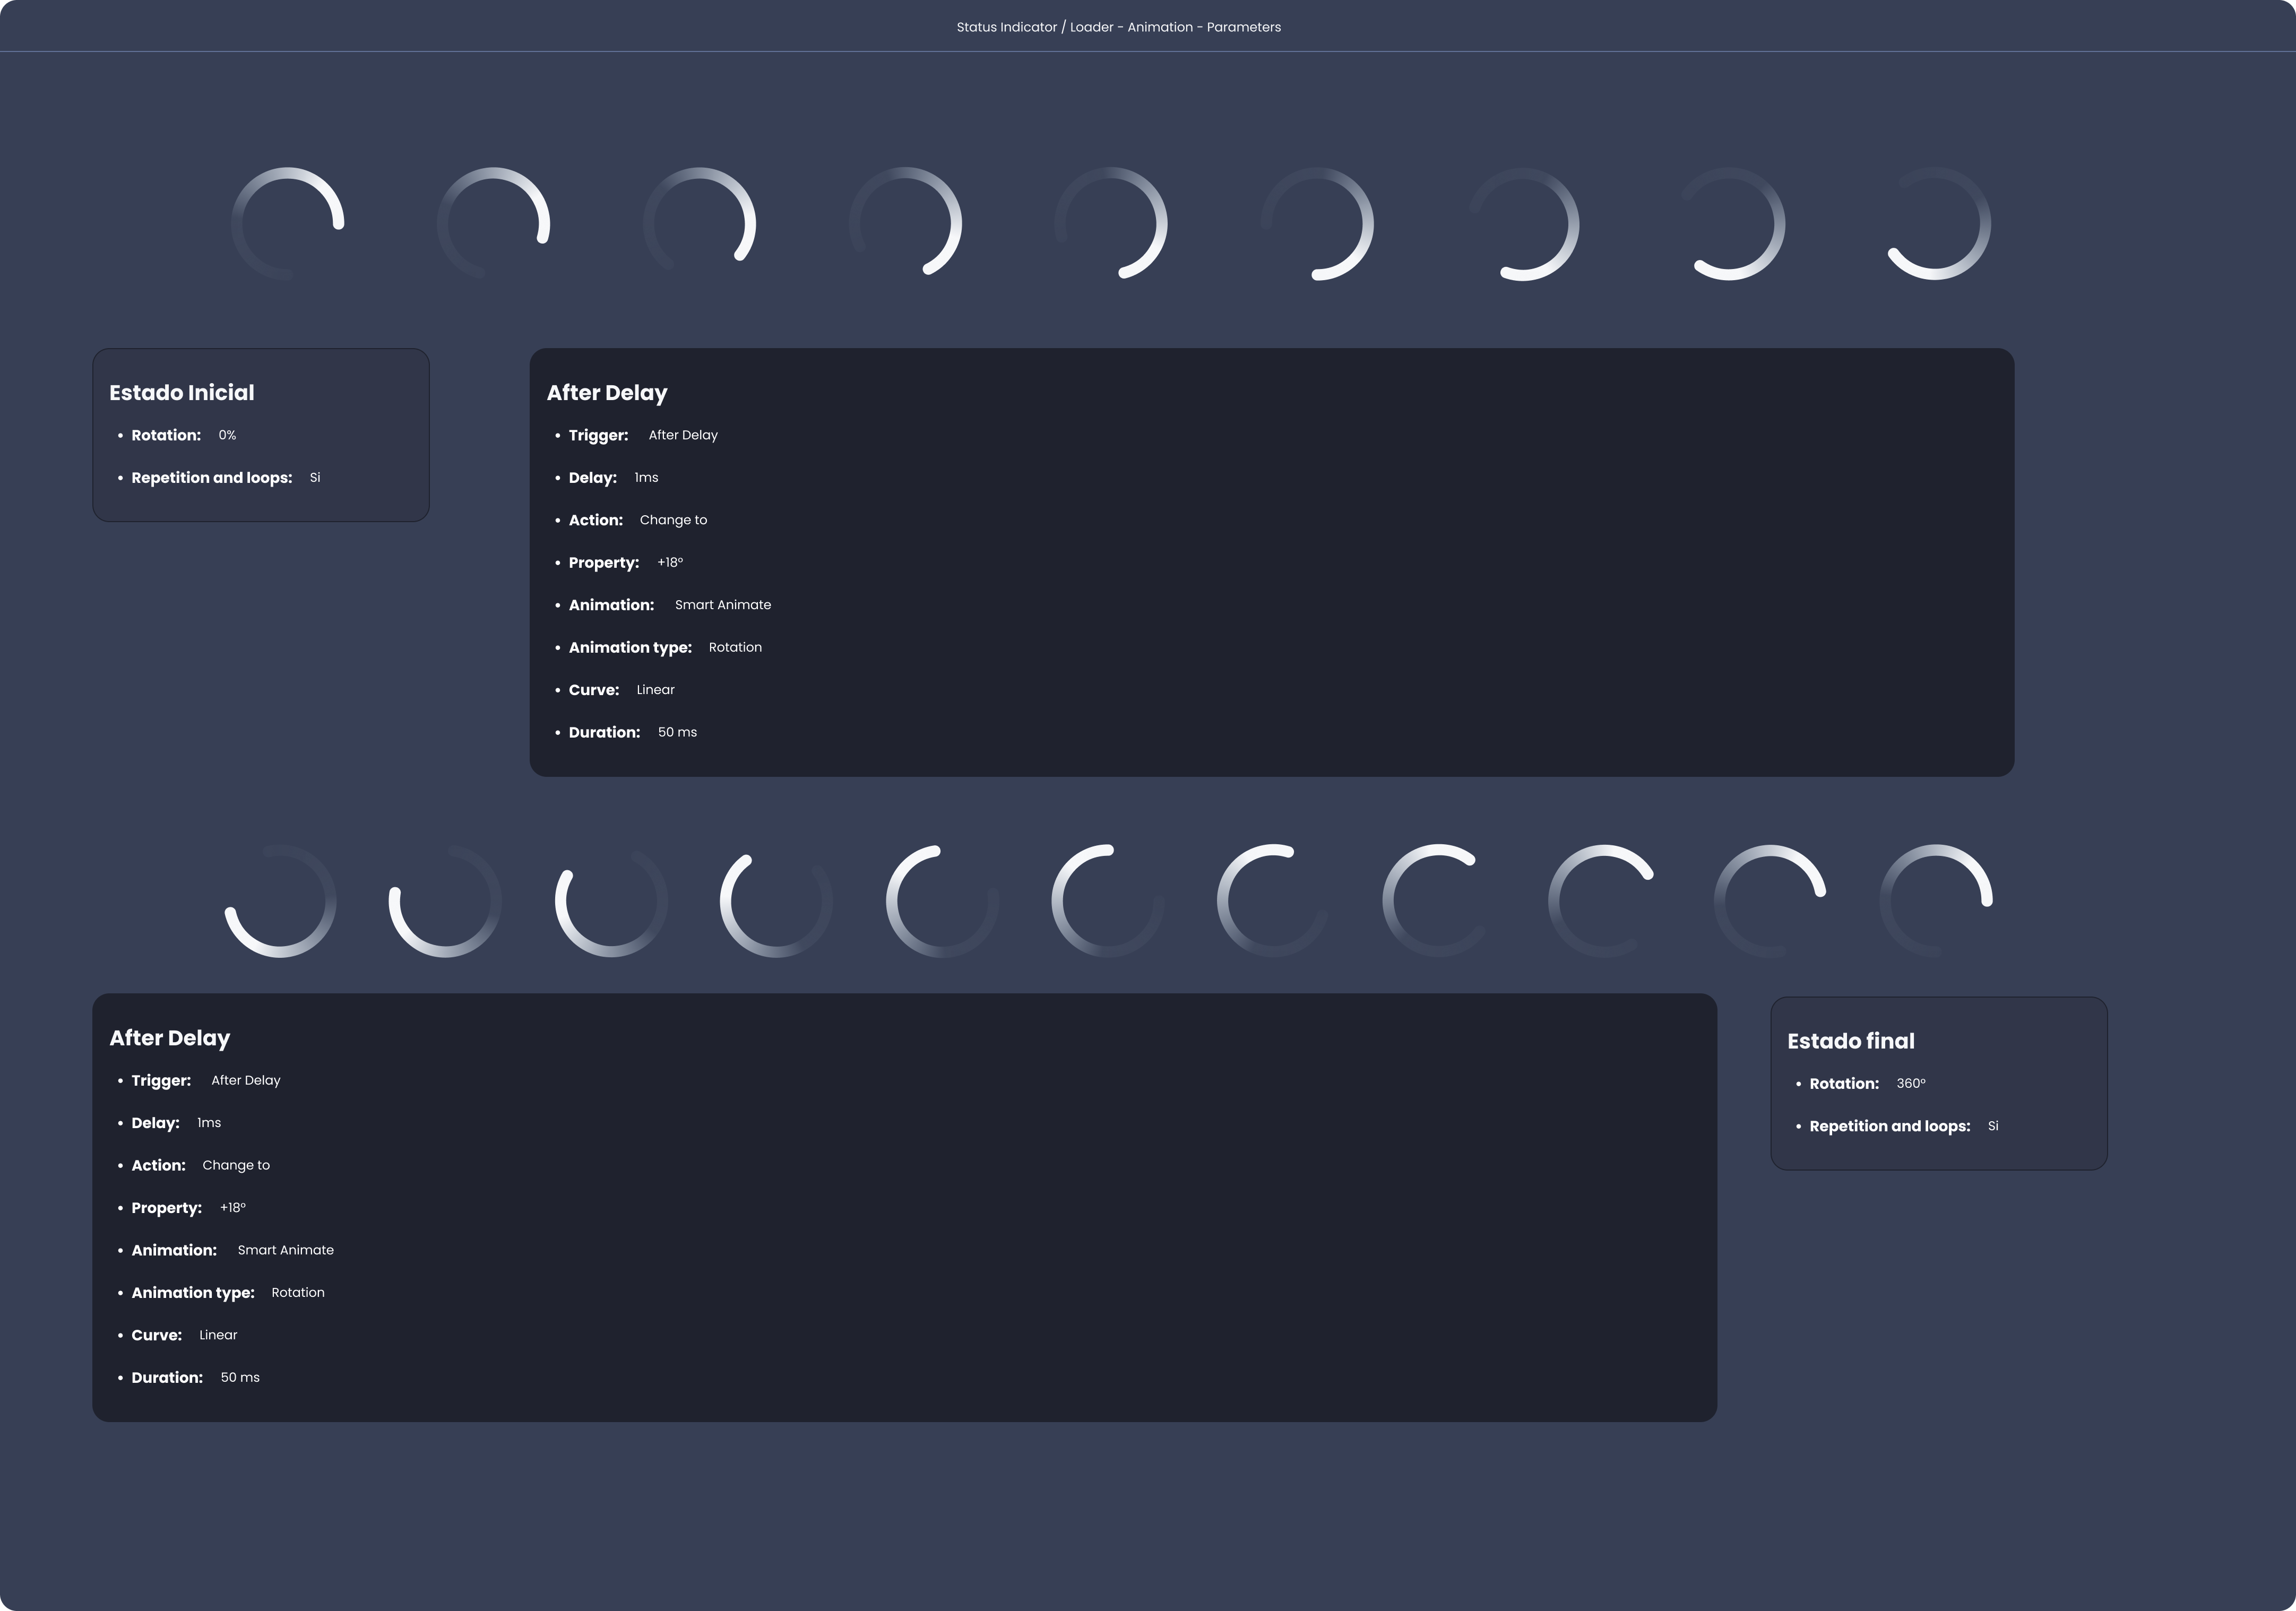Click the last loader spinner in bottom row
This screenshot has width=2296, height=1611.
pyautogui.click(x=1936, y=901)
